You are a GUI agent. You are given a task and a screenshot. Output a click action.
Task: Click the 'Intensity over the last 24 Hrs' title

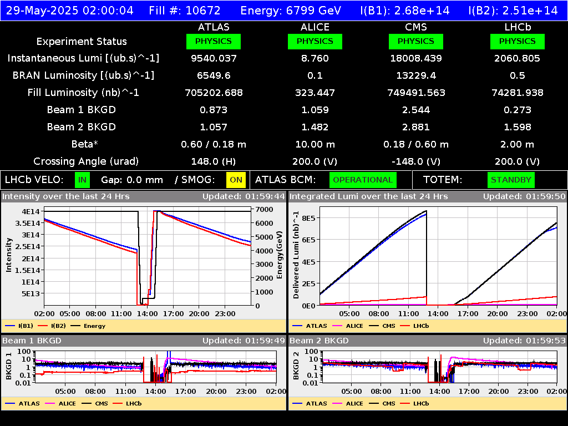pyautogui.click(x=66, y=197)
